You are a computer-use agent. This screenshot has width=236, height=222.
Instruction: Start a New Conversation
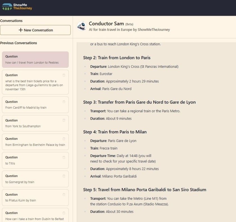35,30
